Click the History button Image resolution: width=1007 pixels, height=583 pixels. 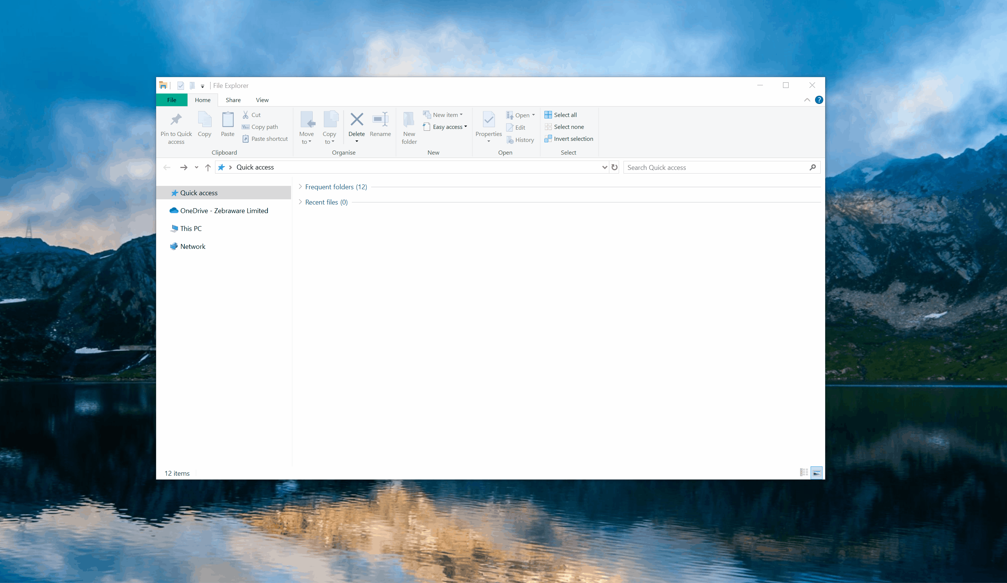click(x=520, y=140)
